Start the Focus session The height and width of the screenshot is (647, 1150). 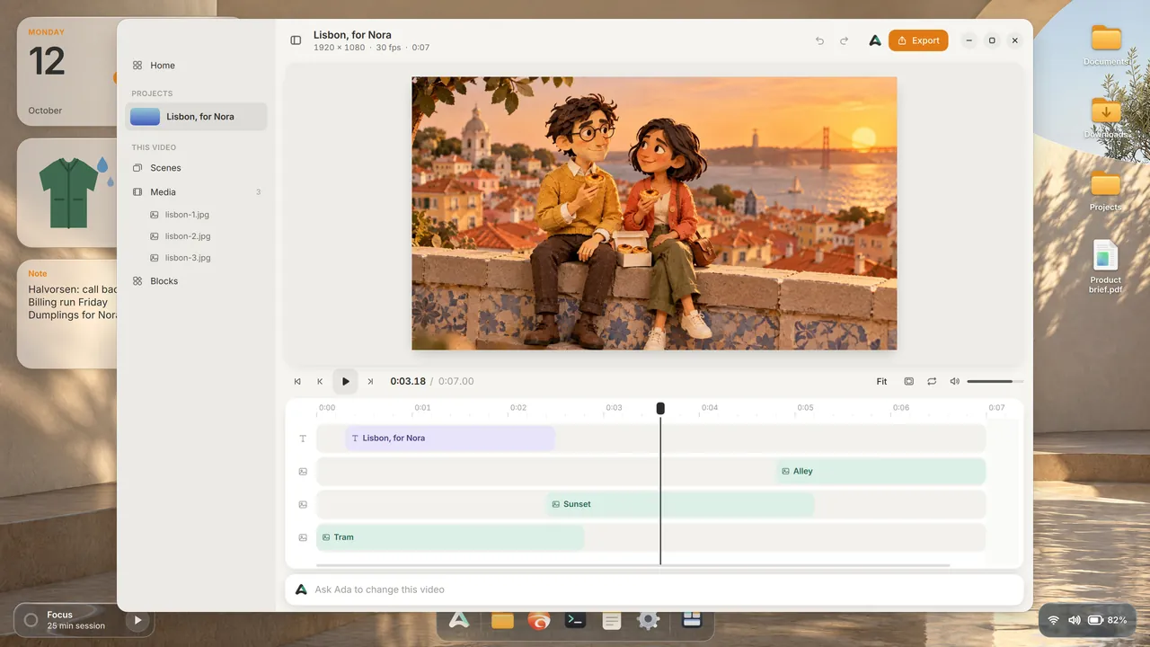(137, 620)
